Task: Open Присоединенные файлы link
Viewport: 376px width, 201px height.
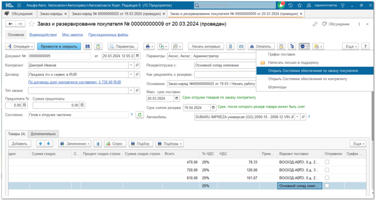Action: click(108, 35)
